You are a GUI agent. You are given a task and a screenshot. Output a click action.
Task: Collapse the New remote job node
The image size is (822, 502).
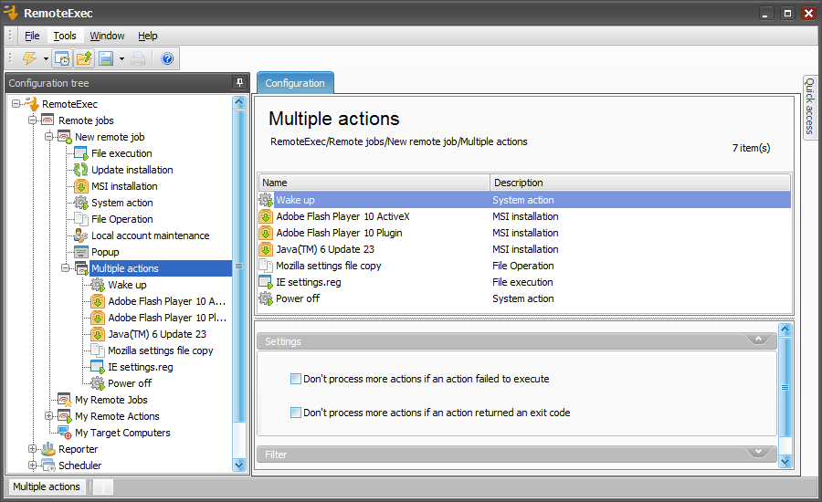point(48,136)
